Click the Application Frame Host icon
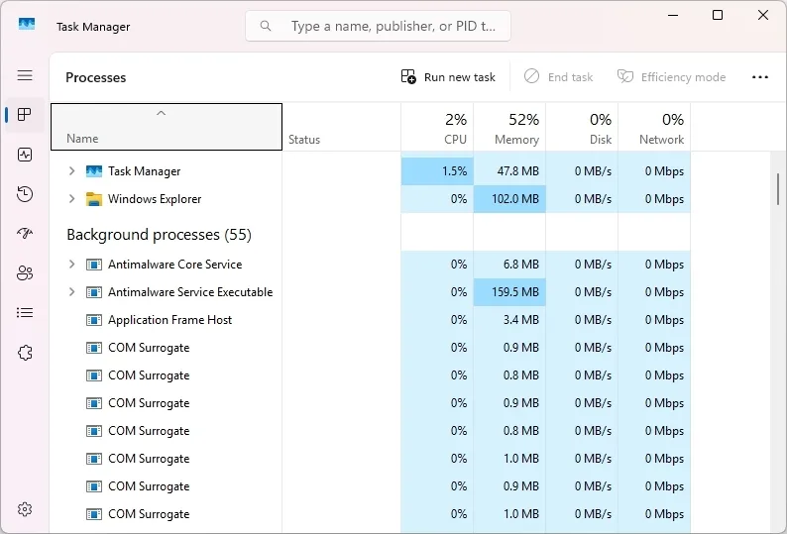 pos(94,320)
